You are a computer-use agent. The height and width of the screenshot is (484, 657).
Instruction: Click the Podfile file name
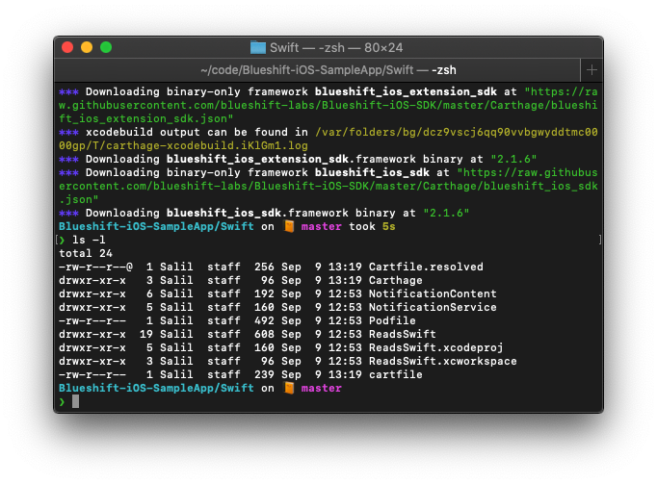[x=392, y=320]
